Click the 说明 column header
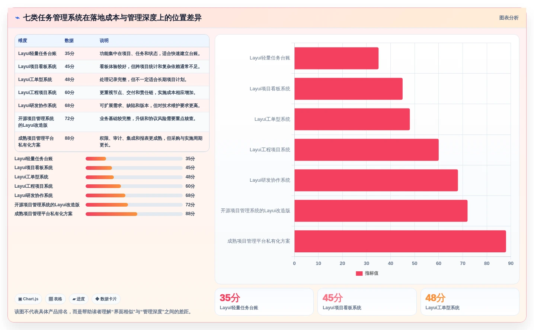 click(x=104, y=41)
